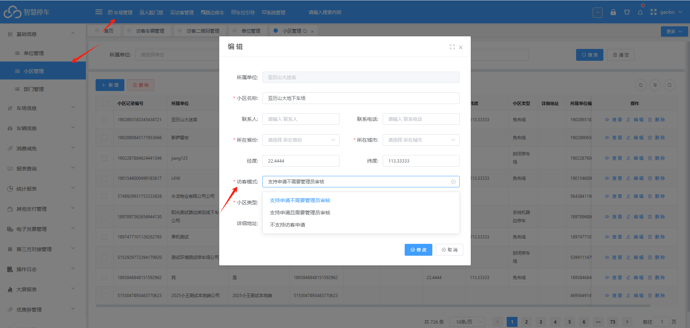Click the 新增 button
Viewport: 690px width, 328px height.
pos(110,85)
